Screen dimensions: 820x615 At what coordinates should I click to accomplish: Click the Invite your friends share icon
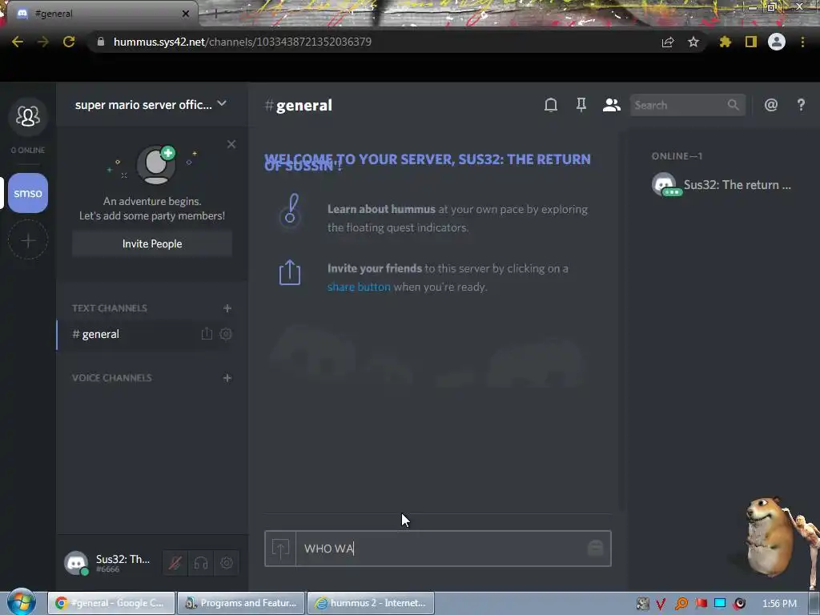(290, 272)
